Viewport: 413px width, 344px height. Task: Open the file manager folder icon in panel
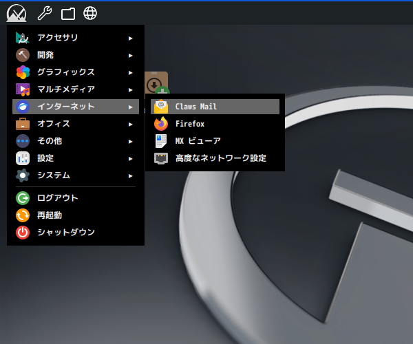pyautogui.click(x=68, y=14)
